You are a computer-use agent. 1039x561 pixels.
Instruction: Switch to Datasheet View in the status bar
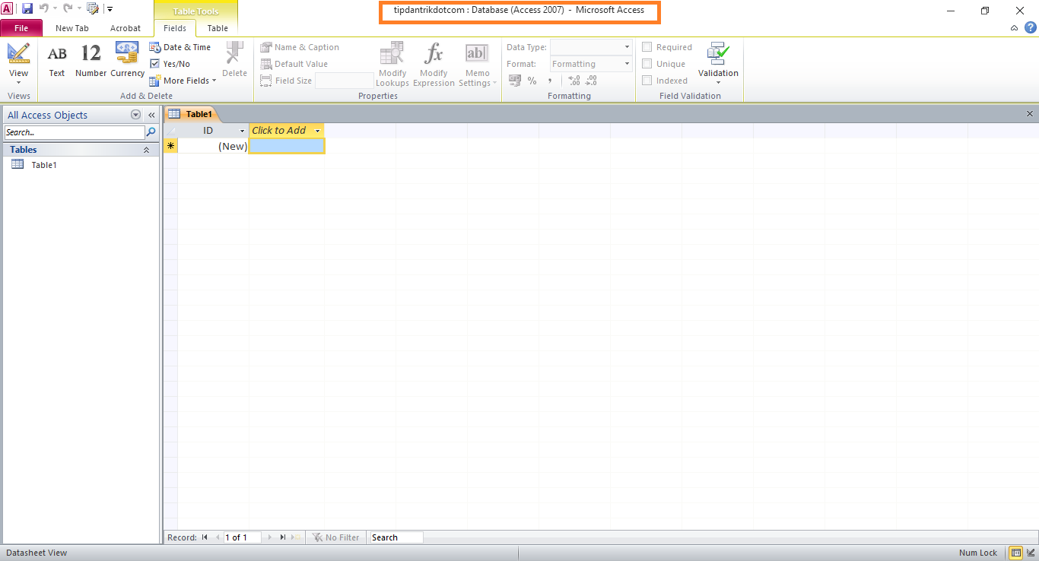[1015, 553]
